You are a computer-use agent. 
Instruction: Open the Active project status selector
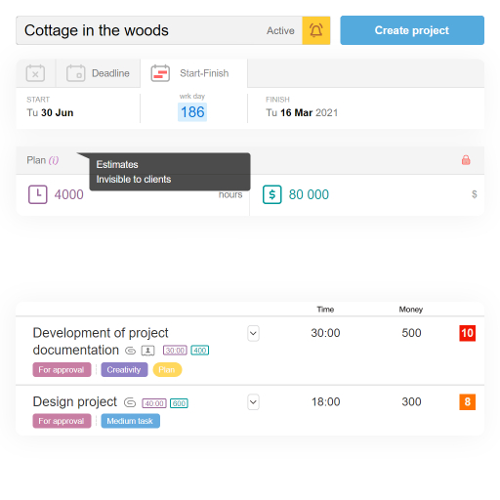click(x=280, y=30)
